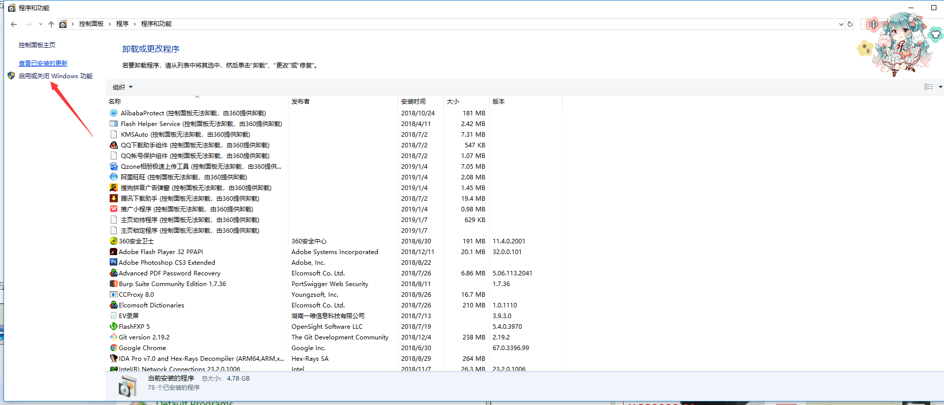Open 查看已安装的更新 link
The height and width of the screenshot is (405, 944).
point(43,64)
